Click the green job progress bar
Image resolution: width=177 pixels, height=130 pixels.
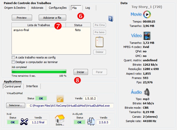[x=39, y=71]
